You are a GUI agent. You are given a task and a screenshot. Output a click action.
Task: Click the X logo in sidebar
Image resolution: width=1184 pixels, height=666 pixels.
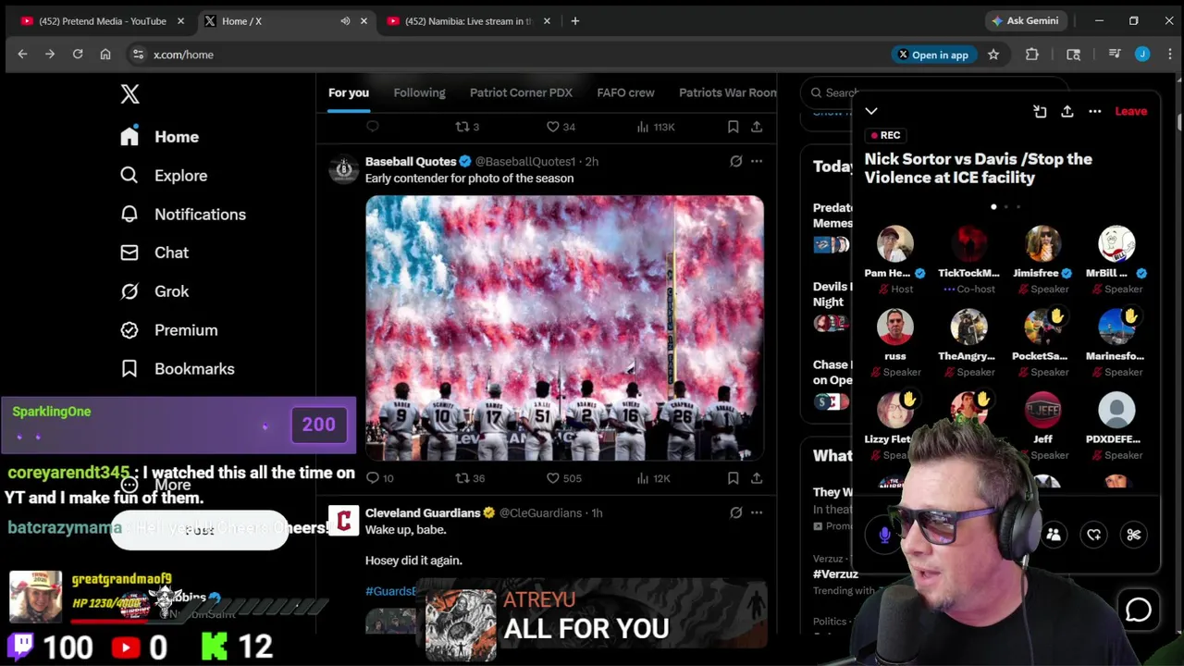click(129, 93)
